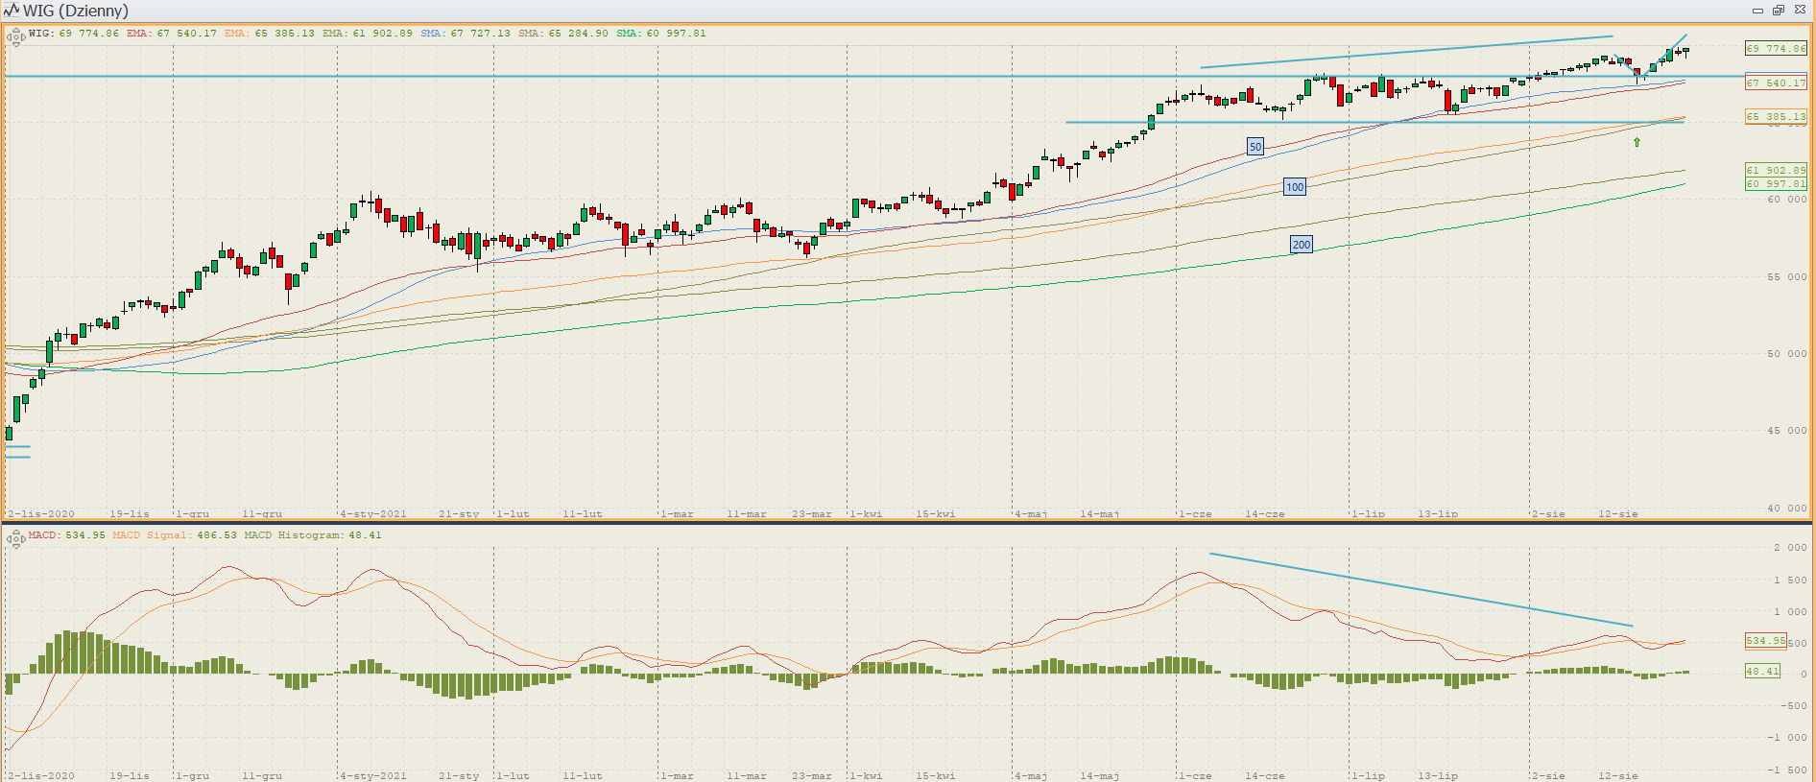Image resolution: width=1816 pixels, height=782 pixels.
Task: Click the 4-sty-2021 date on price time axis
Action: 372,514
